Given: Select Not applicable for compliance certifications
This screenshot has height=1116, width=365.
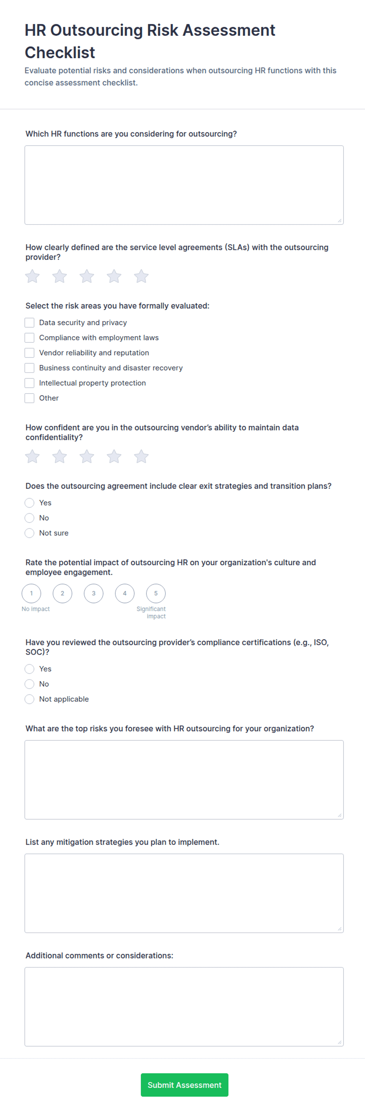Looking at the screenshot, I should 29,699.
